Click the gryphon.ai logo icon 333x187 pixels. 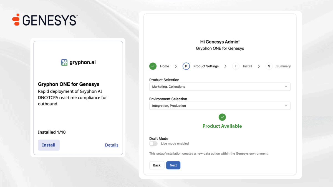[64, 62]
